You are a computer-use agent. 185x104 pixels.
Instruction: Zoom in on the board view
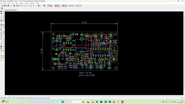point(24,6)
